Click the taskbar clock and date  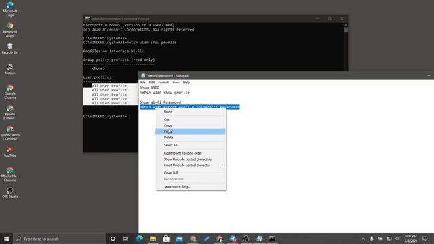point(411,239)
